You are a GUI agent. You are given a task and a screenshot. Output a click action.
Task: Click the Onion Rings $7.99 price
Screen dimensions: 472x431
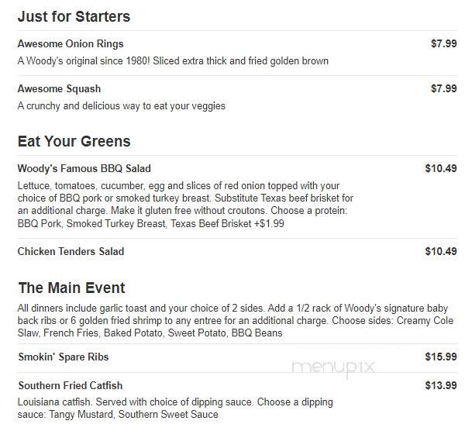point(443,43)
